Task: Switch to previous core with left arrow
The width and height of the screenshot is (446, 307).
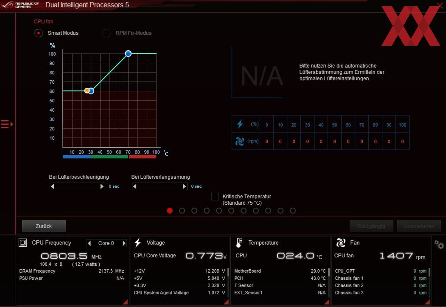Action: click(89, 243)
